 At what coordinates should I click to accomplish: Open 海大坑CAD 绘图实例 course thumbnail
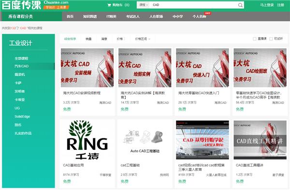[x=145, y=68]
